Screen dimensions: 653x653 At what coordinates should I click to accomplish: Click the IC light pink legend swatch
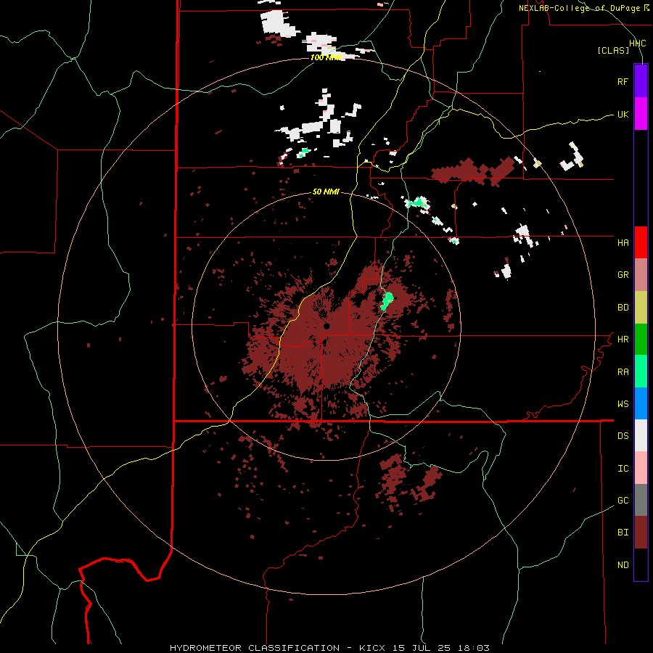pos(641,468)
